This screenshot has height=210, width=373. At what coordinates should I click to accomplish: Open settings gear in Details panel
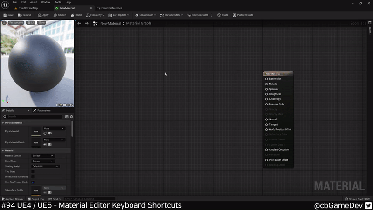pyautogui.click(x=71, y=117)
